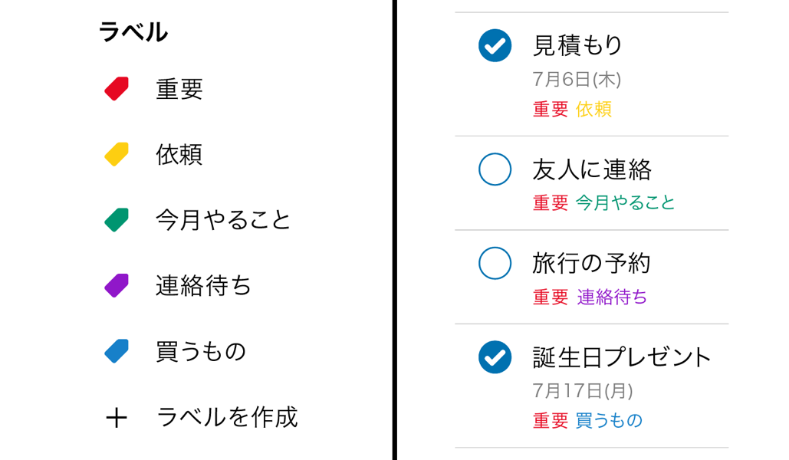Screen dimensions: 789x460
Task: Uncheck the completed 見積もり task
Action: [x=495, y=46]
